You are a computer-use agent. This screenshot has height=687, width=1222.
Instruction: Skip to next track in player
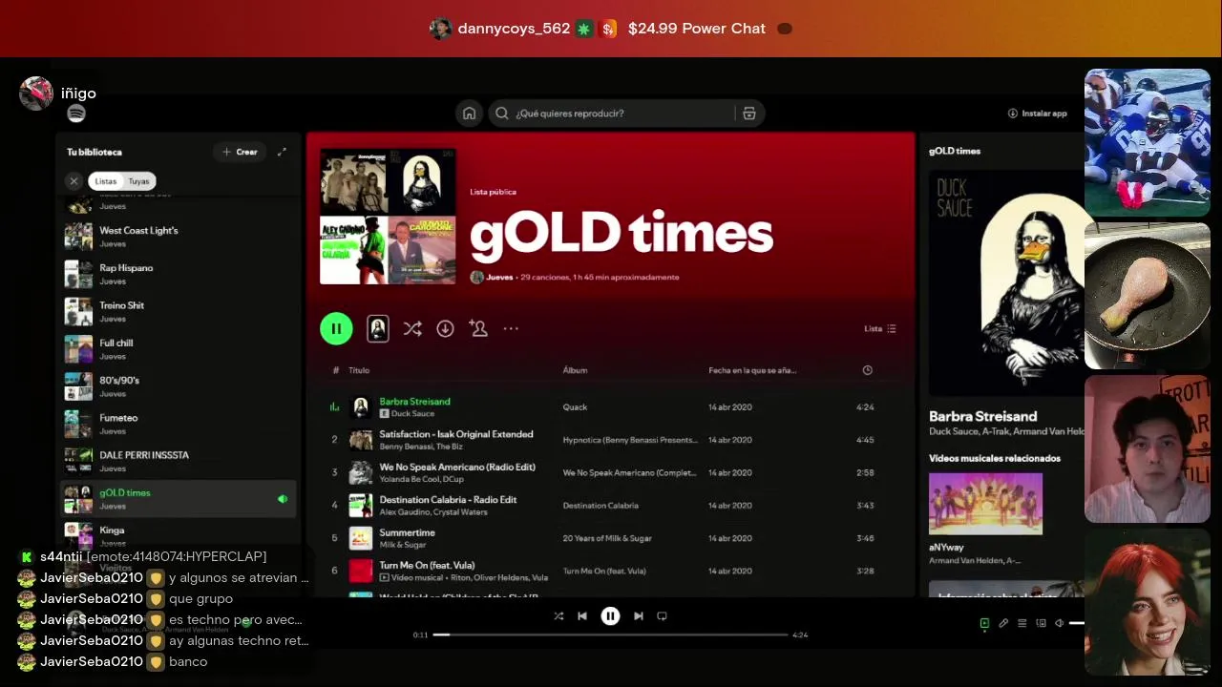pyautogui.click(x=638, y=616)
